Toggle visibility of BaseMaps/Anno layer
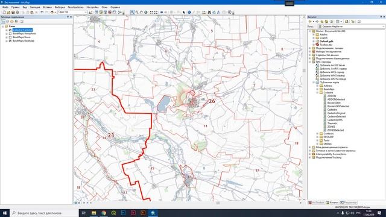 coord(10,37)
